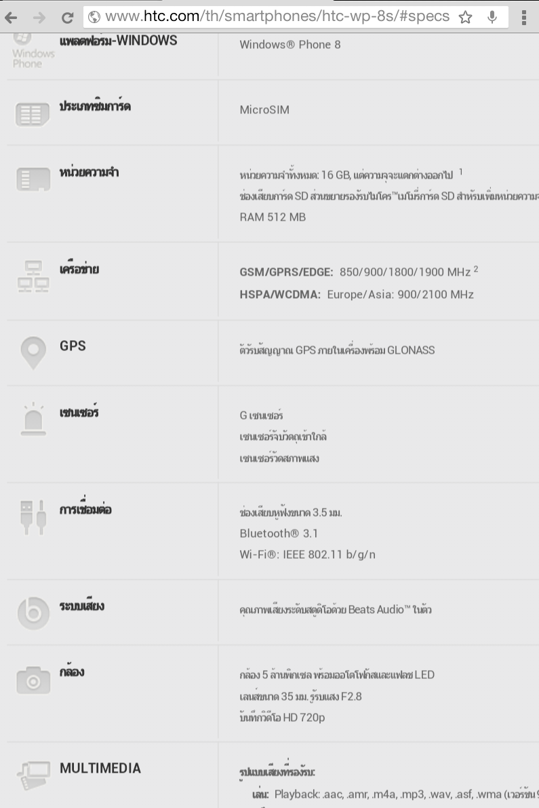Select the MULTIMEDIA heading
Viewport: 539px width, 808px height.
[x=100, y=769]
